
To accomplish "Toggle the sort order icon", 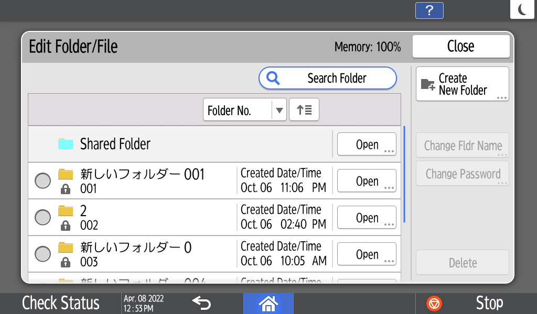I will 304,110.
